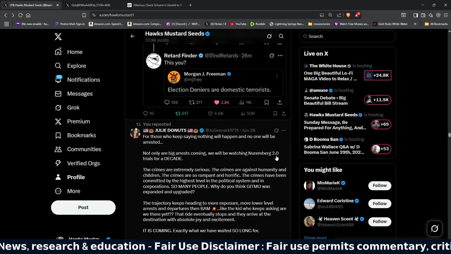
Task: Click search icon in profile header
Action: coord(281,36)
